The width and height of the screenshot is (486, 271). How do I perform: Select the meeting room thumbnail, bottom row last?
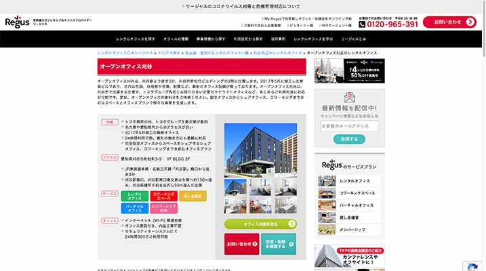pos(285,205)
